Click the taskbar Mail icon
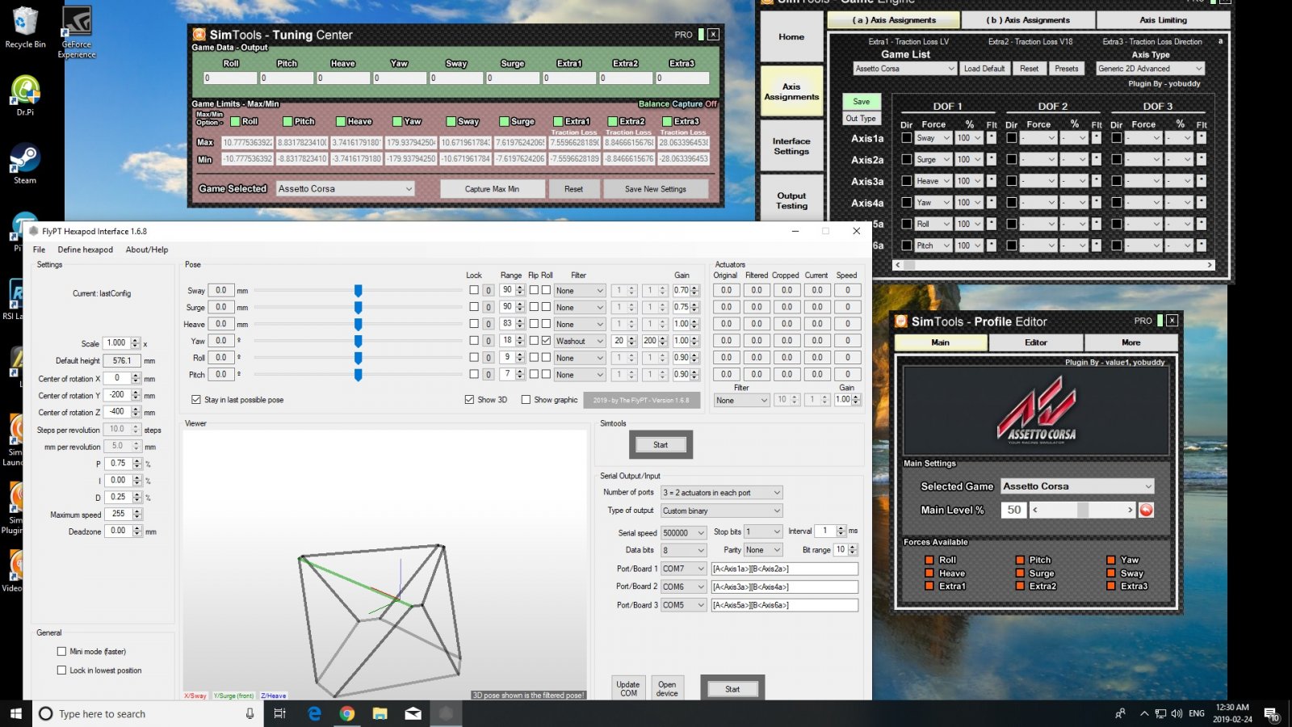The height and width of the screenshot is (727, 1292). coord(413,713)
